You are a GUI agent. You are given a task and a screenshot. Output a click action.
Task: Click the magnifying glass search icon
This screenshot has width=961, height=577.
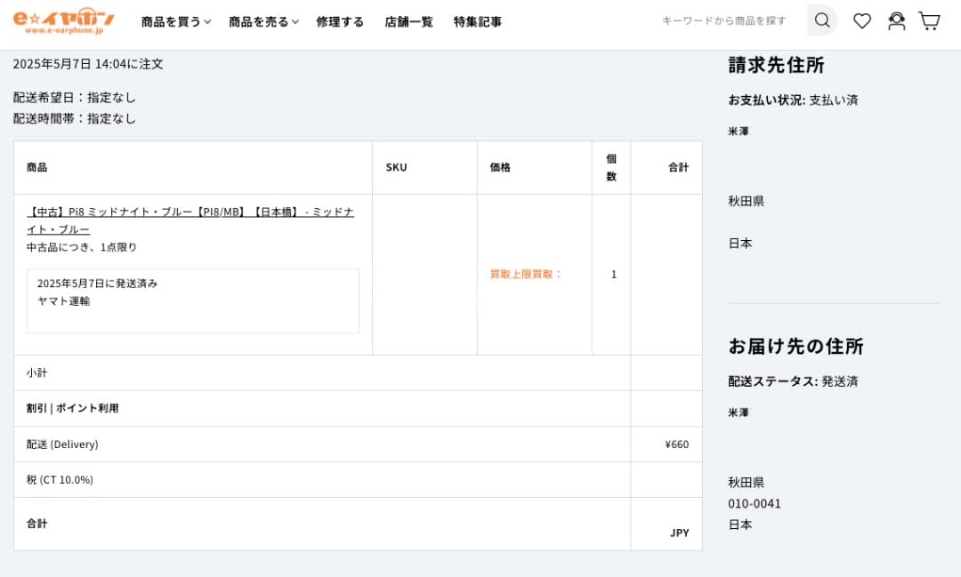coord(822,20)
